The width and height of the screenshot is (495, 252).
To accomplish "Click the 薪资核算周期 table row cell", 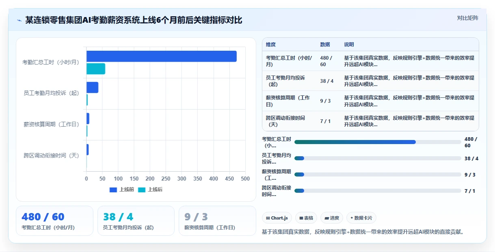I will pyautogui.click(x=289, y=101).
